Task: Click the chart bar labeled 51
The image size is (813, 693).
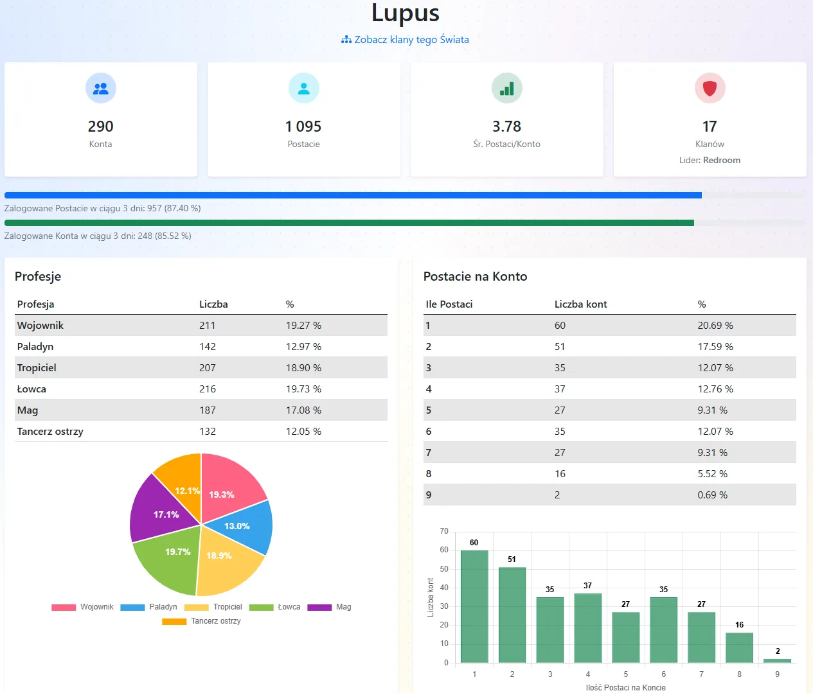Action: (512, 615)
